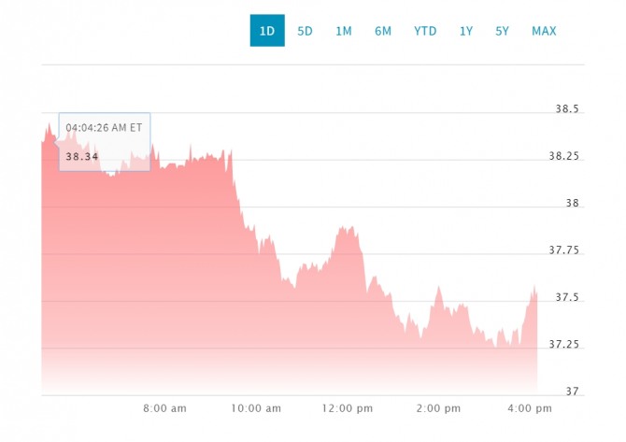Click the 8:00 am axis label
Screen dimensions: 626x442
[x=165, y=408]
